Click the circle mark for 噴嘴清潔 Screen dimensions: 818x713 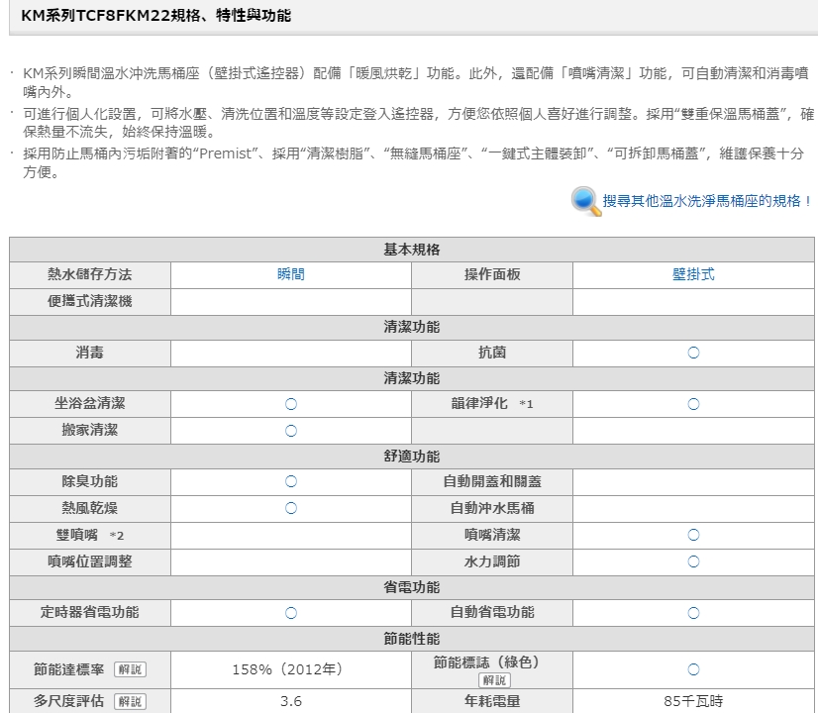pos(693,535)
